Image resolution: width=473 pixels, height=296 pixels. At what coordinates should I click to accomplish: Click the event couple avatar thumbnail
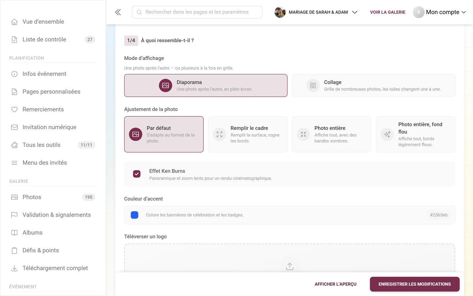point(280,12)
